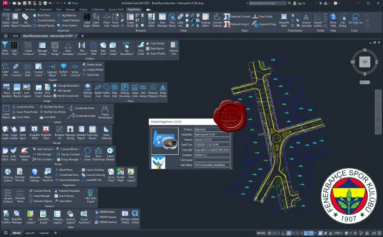This screenshot has width=383, height=237.
Task: Open the Volume Calc tool in Surface panel
Action: pyautogui.click(x=174, y=48)
